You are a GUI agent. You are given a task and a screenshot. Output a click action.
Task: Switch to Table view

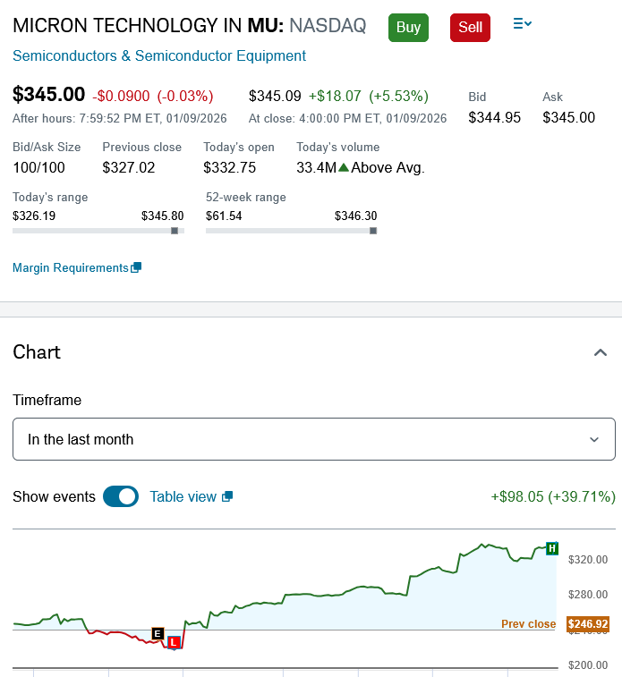point(183,496)
